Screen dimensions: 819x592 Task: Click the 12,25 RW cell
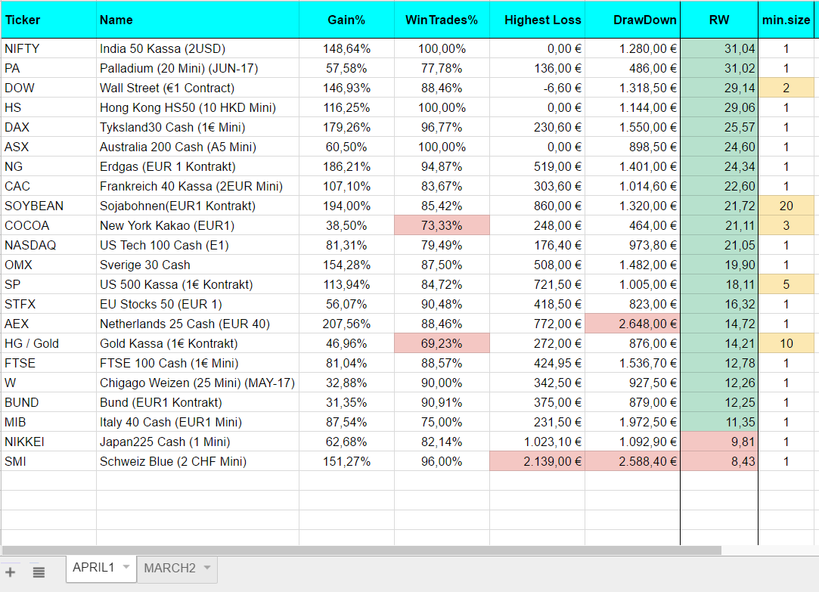coord(719,402)
